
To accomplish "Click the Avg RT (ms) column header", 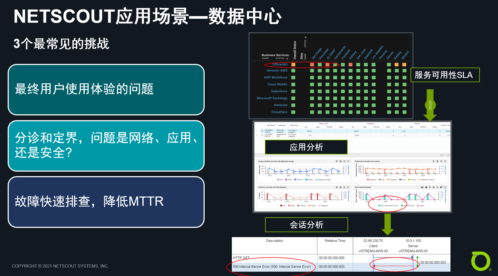I will [x=445, y=125].
